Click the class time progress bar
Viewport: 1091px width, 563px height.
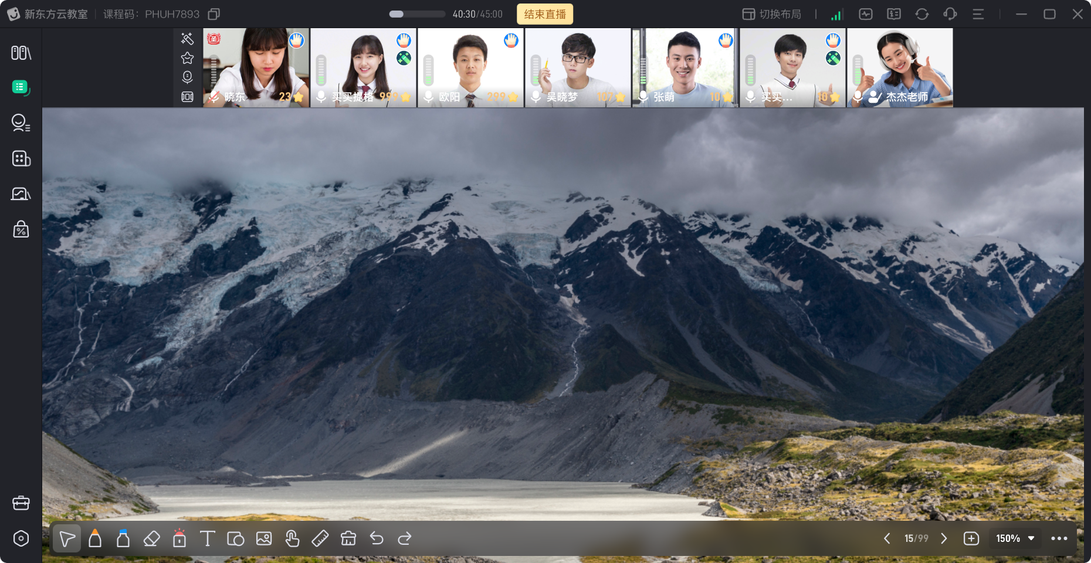pos(418,14)
